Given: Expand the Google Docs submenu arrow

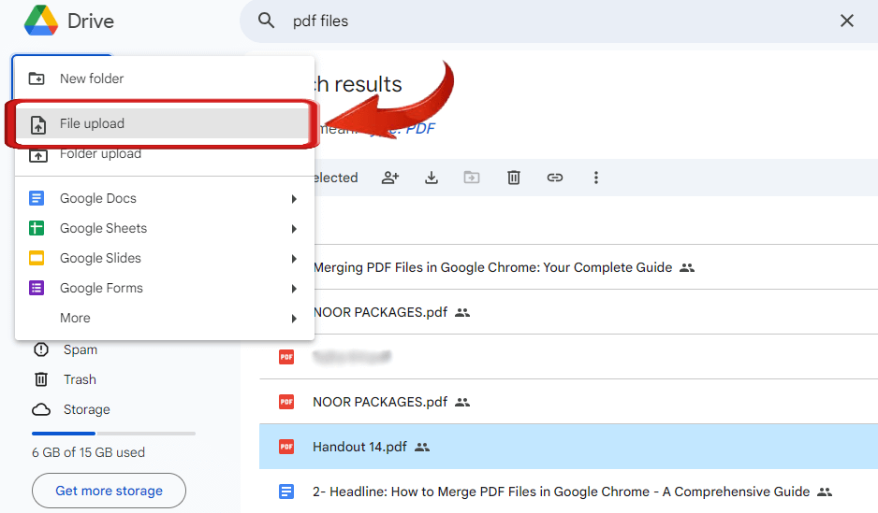Looking at the screenshot, I should click(x=294, y=199).
